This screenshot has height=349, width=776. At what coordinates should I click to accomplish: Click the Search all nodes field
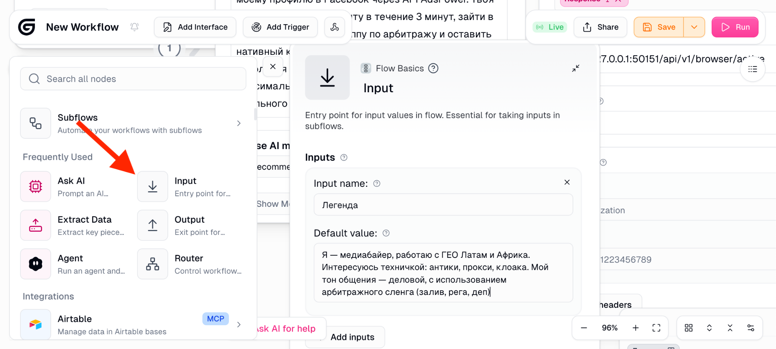tap(133, 79)
